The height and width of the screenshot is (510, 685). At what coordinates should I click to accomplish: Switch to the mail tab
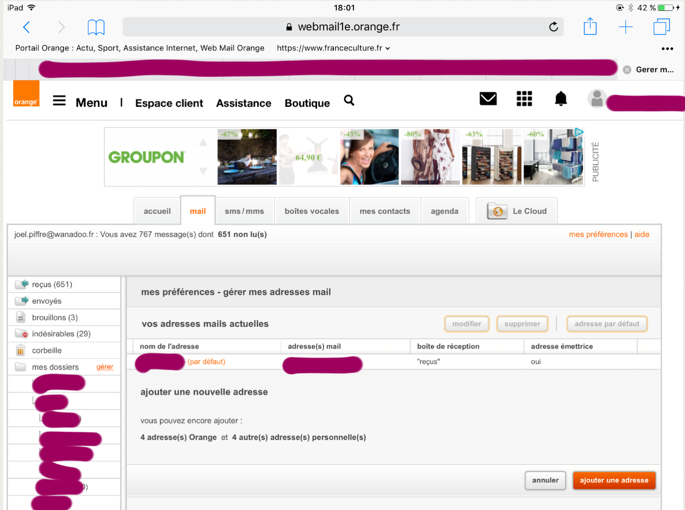(198, 211)
